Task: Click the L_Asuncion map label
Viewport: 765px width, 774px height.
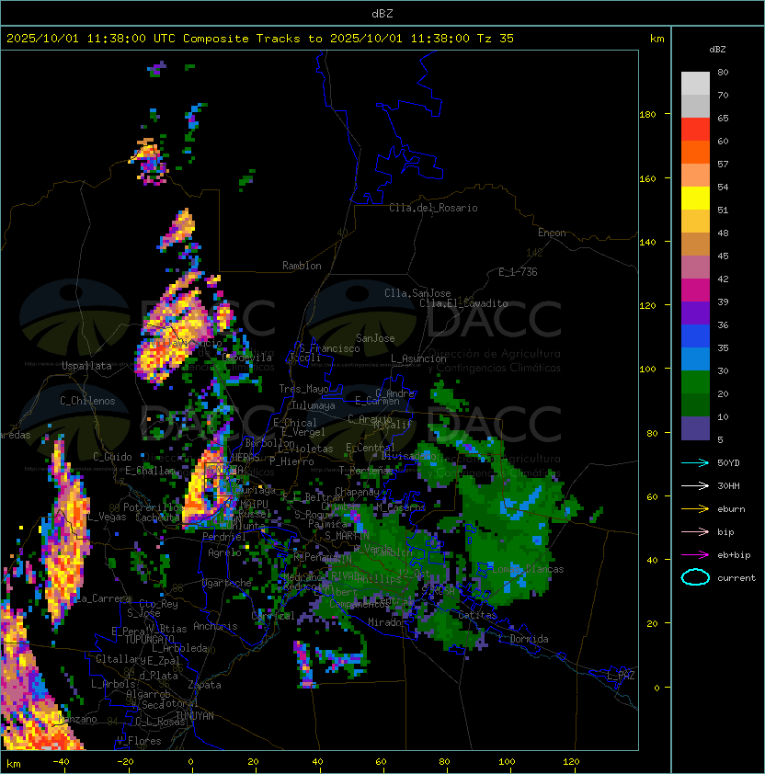Action: [418, 359]
